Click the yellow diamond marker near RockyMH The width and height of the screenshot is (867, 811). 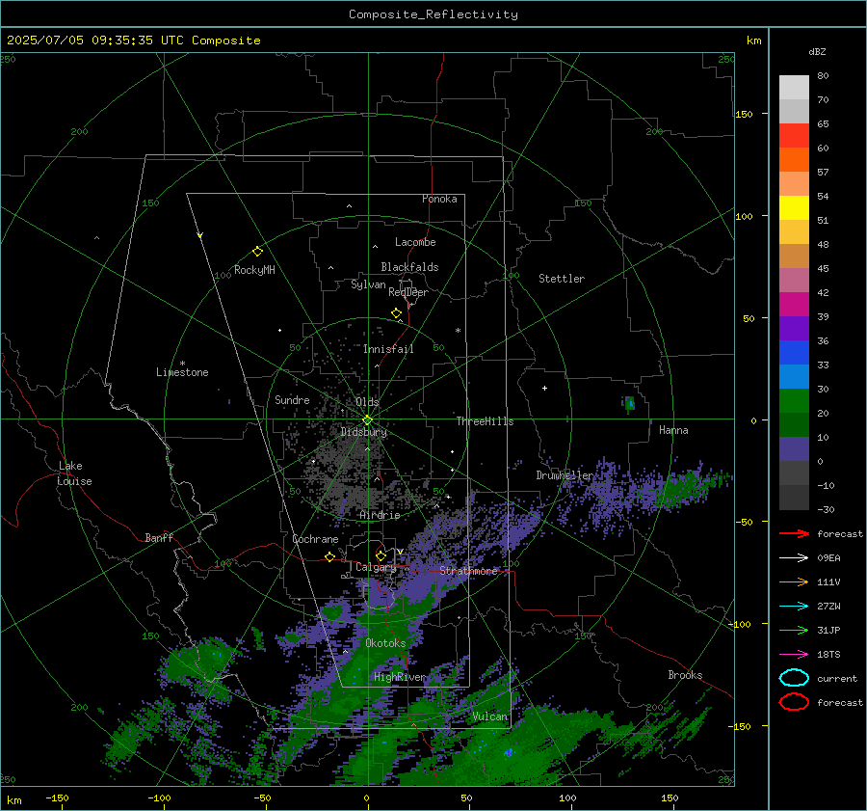[257, 252]
